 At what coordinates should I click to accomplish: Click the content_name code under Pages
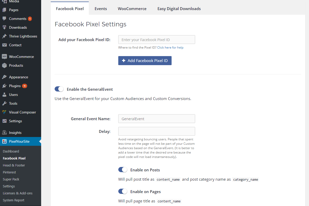click(x=169, y=201)
